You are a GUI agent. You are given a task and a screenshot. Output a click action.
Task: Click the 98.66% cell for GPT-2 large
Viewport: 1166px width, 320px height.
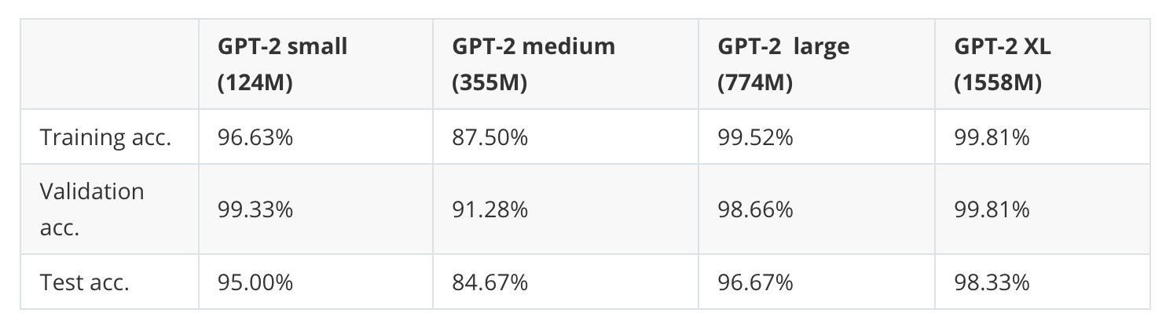click(x=755, y=209)
